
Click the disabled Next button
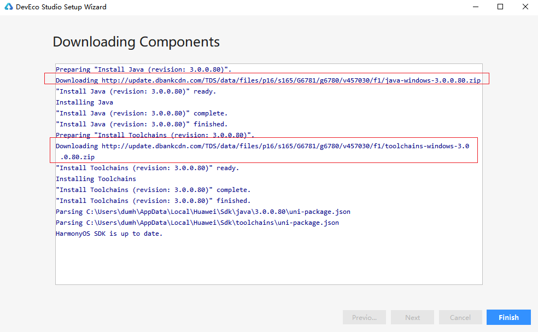(412, 317)
